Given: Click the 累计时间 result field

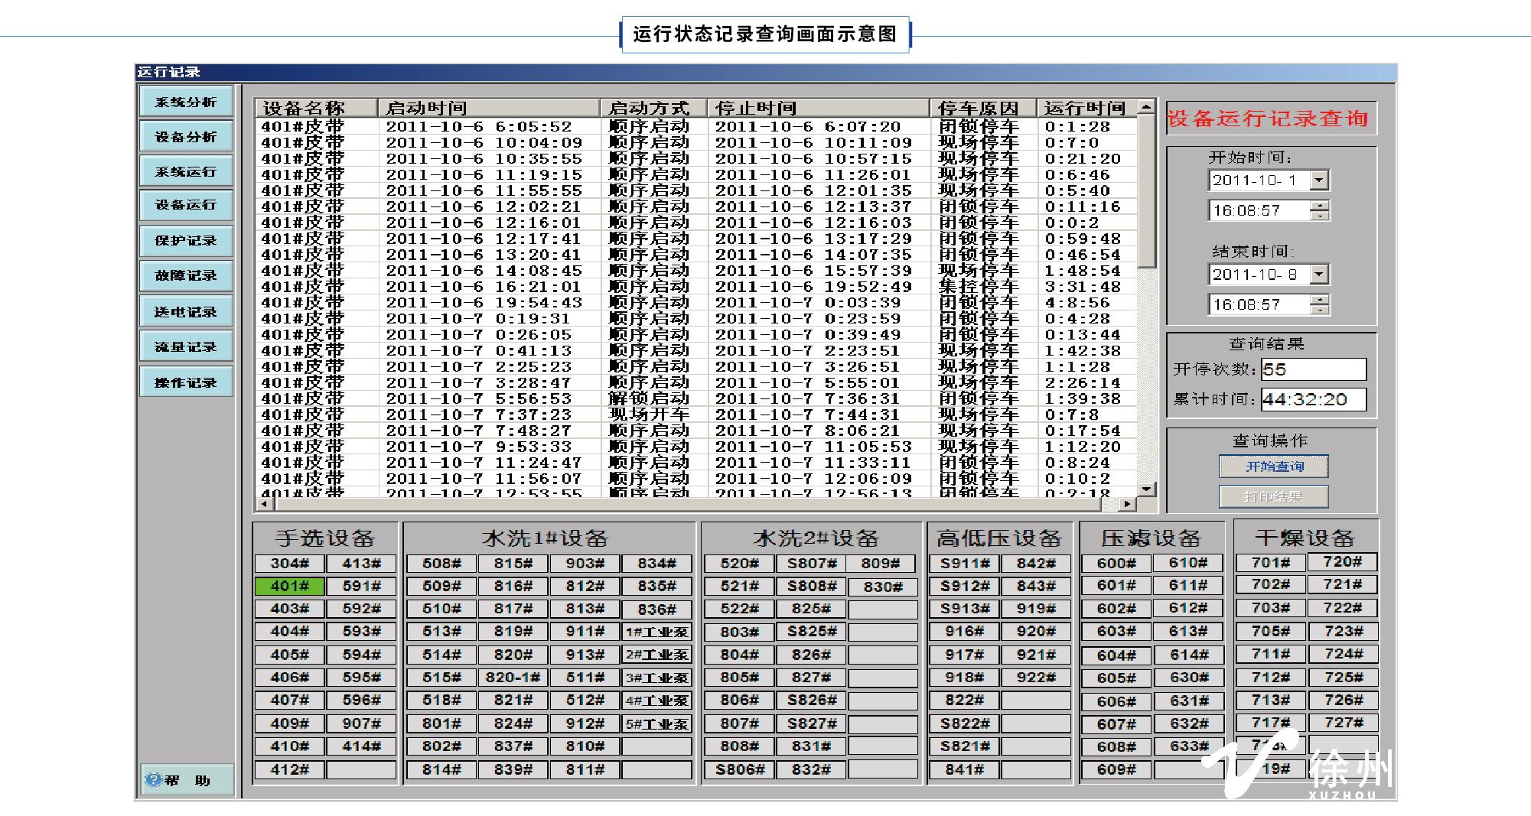Looking at the screenshot, I should tap(1313, 399).
